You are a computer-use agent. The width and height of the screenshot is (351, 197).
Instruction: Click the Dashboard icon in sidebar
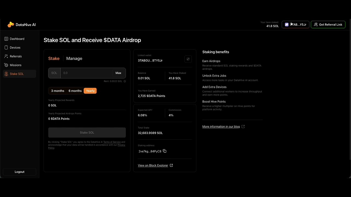click(x=6, y=39)
